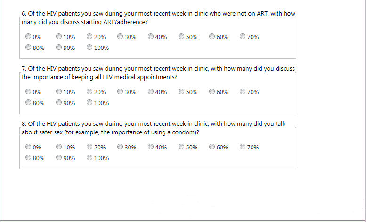Image resolution: width=366 pixels, height=222 pixels.
Task: Select 50% for question 8 on safer sex
Action: [181, 147]
